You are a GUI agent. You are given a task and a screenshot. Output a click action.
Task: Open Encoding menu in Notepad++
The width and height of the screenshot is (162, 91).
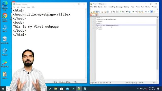pos(112,7)
